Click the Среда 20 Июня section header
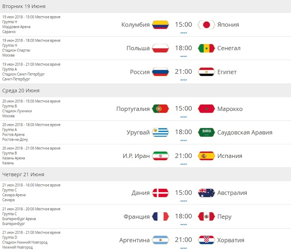Viewport: 291px width, 251px height. click(x=21, y=90)
